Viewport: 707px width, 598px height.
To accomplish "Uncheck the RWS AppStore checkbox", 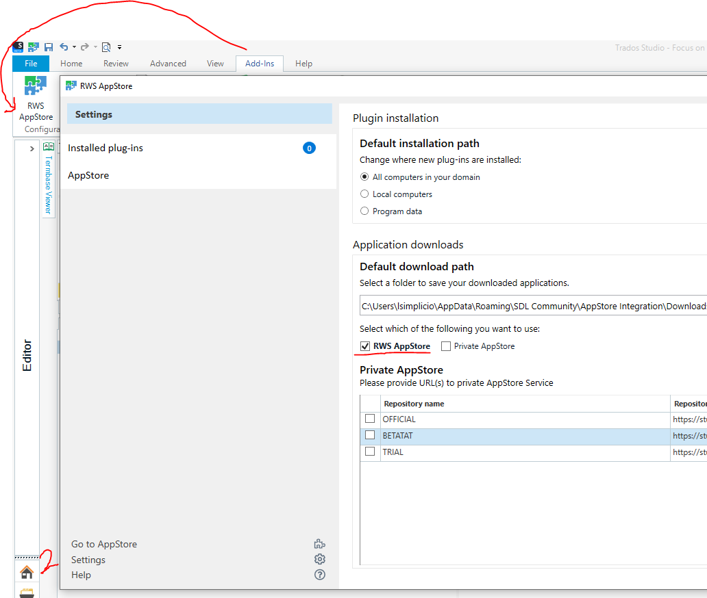I will 364,346.
